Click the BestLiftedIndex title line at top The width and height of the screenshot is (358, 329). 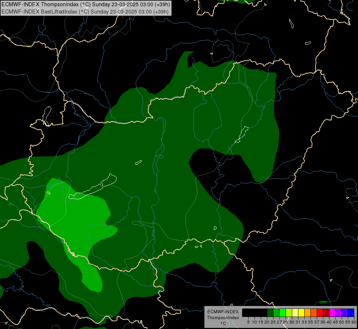[x=85, y=11]
